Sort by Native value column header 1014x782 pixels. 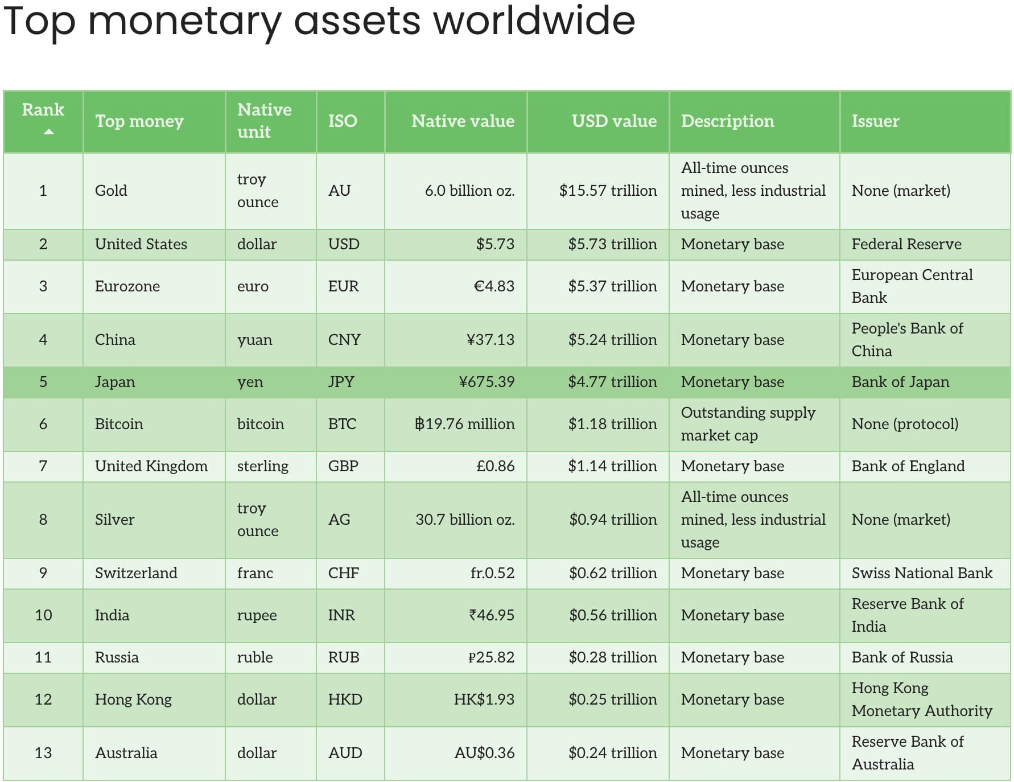[x=456, y=121]
